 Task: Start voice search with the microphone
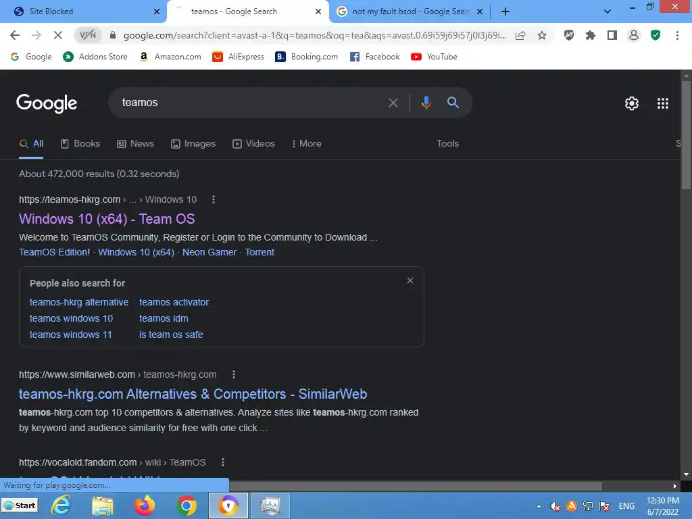(426, 103)
